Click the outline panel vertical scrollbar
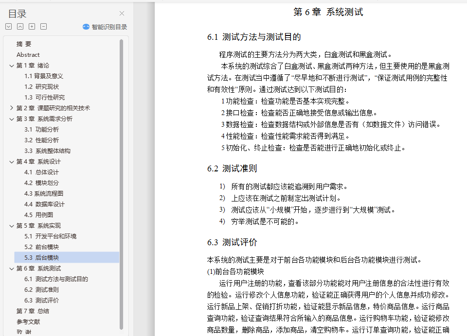Image resolution: width=467 pixels, height=336 pixels. click(121, 185)
